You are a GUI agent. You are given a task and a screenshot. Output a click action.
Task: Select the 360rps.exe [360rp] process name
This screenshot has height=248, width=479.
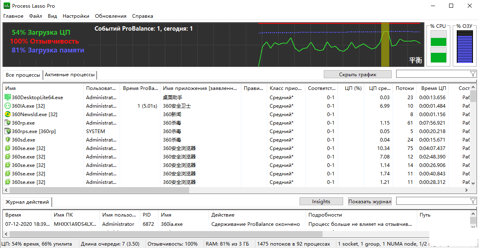tap(34, 131)
